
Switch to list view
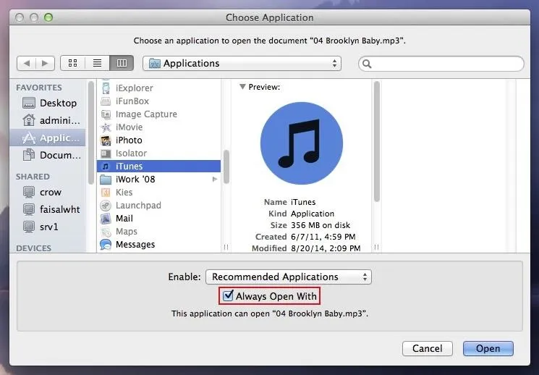coord(97,63)
